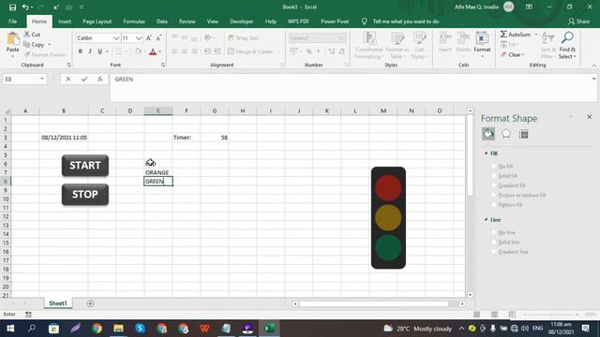Viewport: 600px width, 337px height.
Task: Select the red traffic light circle
Action: [388, 187]
